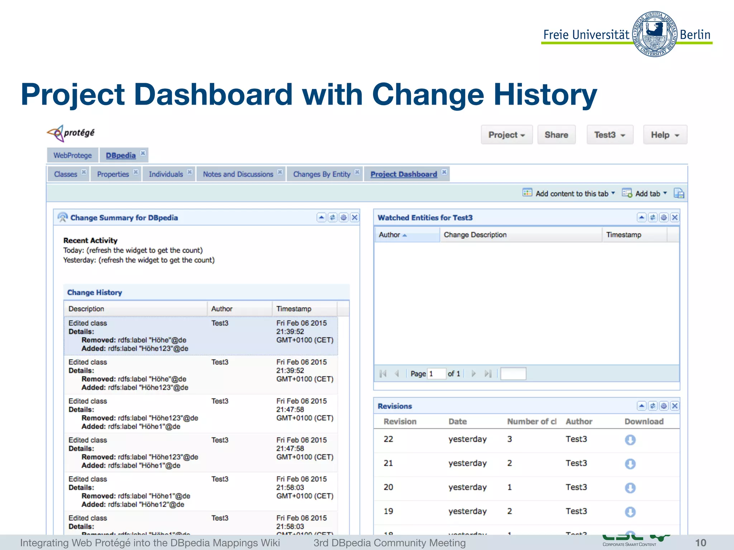
Task: Close the Properties tab
Action: click(135, 172)
